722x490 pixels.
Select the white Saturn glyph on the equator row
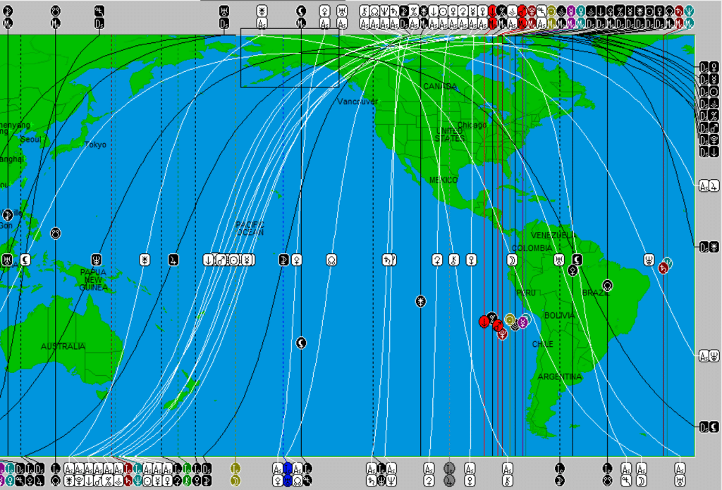click(388, 260)
